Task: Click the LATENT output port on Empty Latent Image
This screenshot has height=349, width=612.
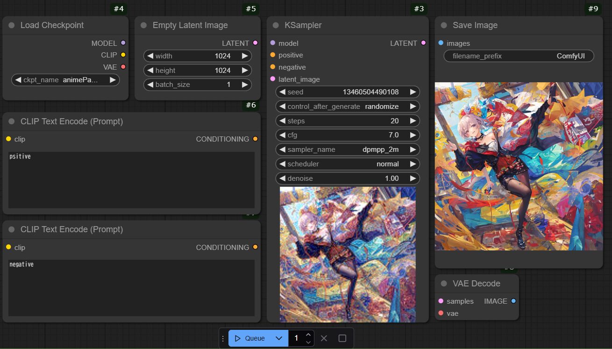Action: click(255, 43)
